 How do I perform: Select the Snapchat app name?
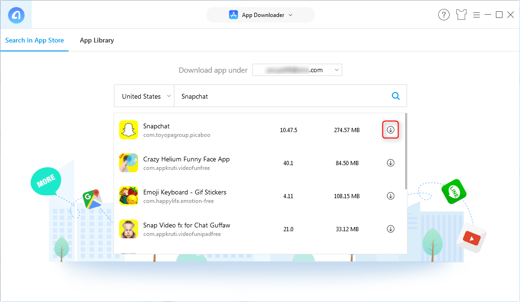pyautogui.click(x=156, y=126)
